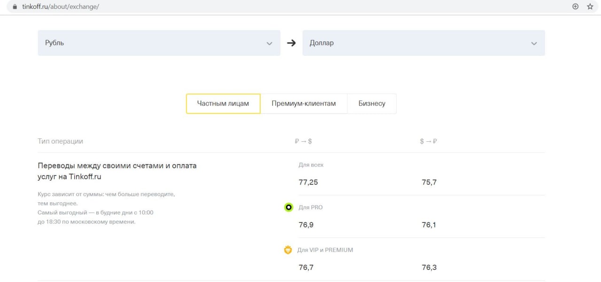This screenshot has width=601, height=282.
Task: Expand the chevron in the Доллар selector
Action: pos(534,43)
